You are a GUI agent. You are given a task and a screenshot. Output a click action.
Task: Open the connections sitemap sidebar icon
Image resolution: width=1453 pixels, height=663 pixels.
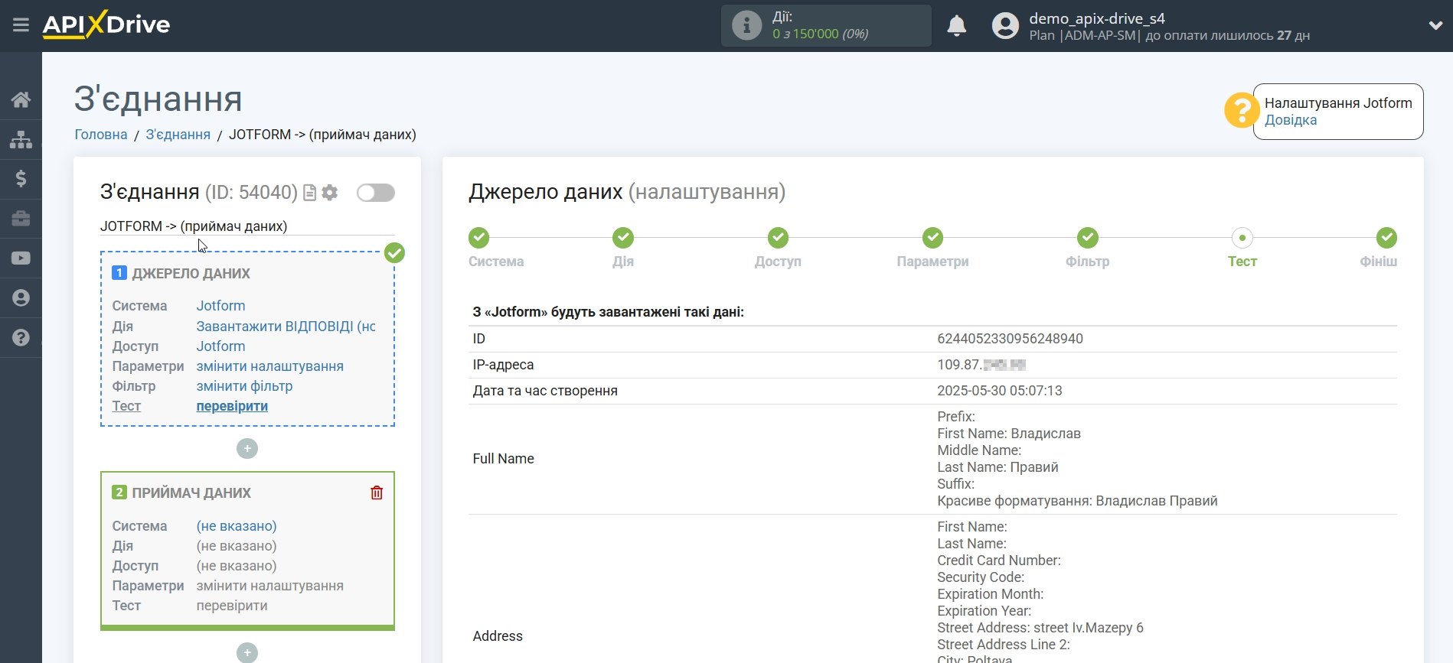pyautogui.click(x=21, y=139)
